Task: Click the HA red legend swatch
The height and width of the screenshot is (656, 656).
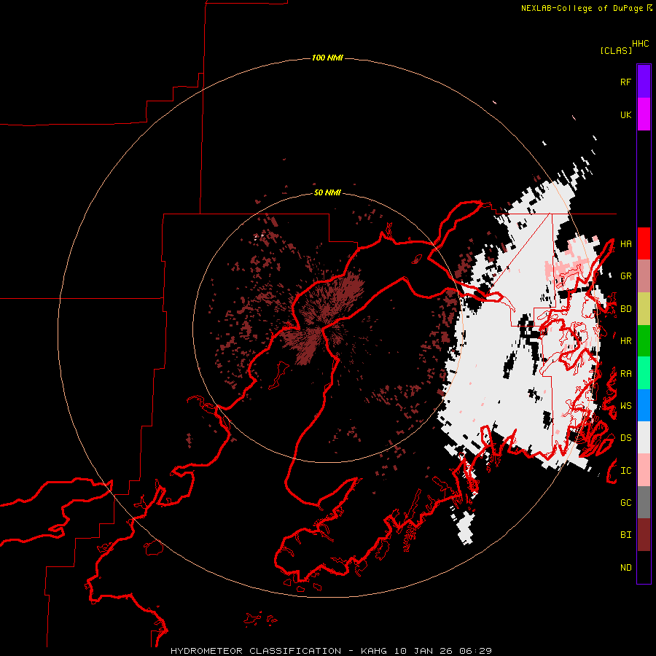Action: pos(644,243)
